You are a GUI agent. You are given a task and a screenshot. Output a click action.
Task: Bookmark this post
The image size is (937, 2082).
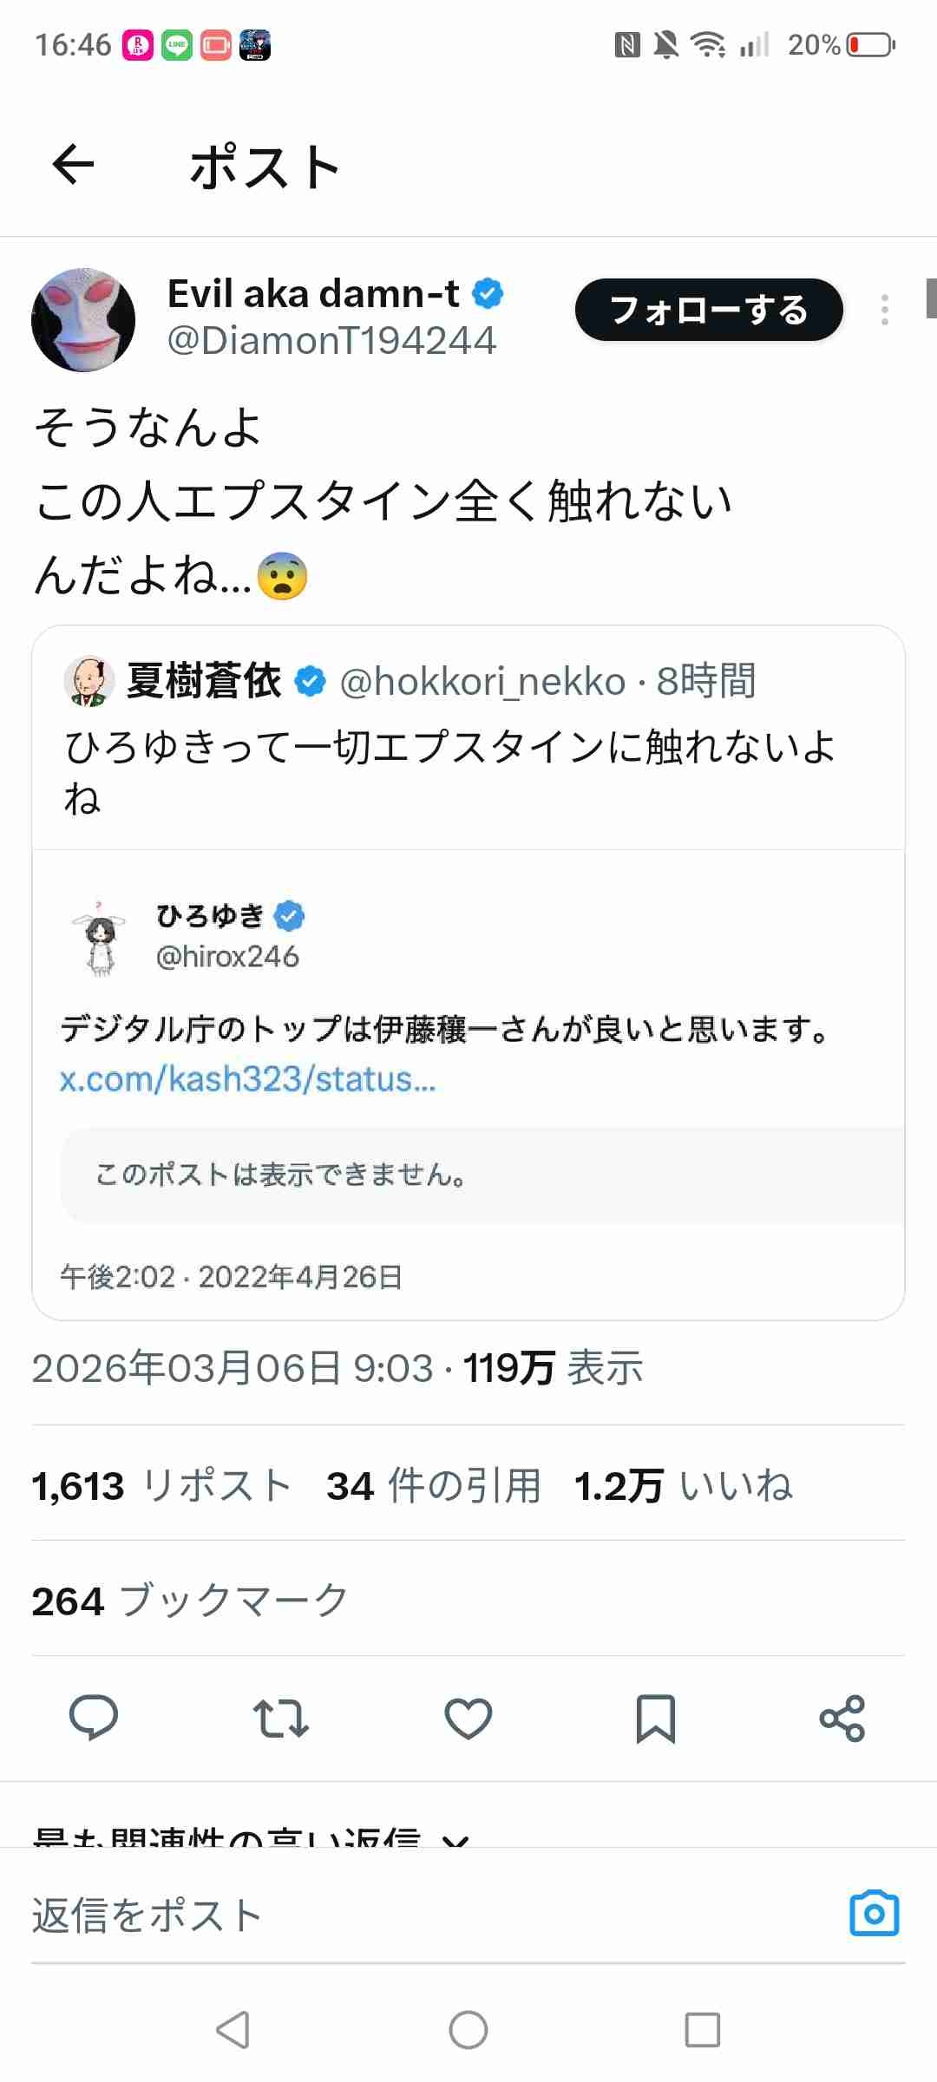tap(655, 1718)
